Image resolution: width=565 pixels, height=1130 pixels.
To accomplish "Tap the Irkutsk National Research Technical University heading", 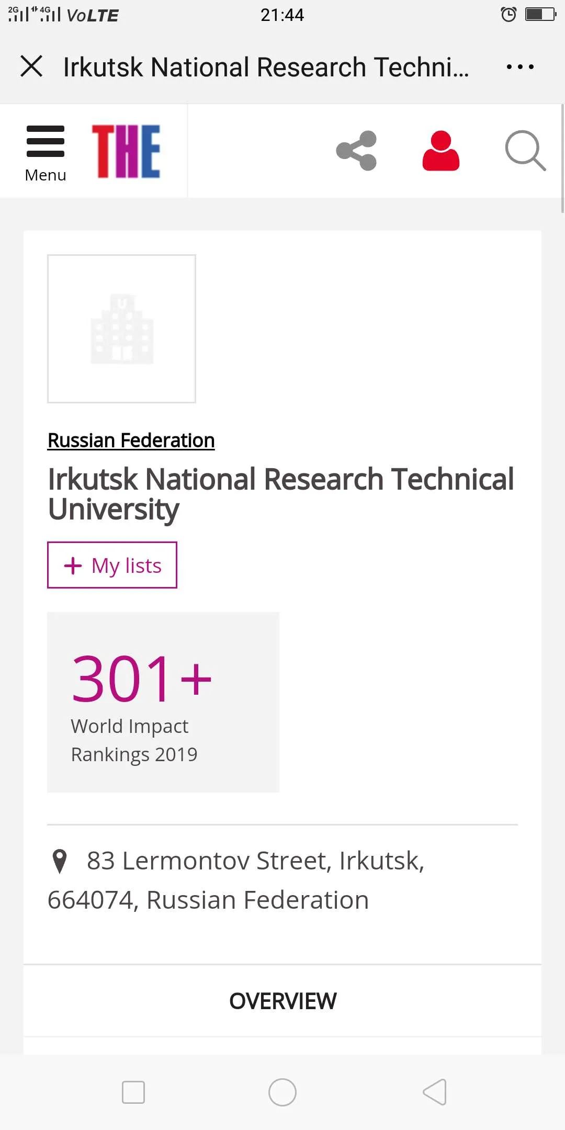I will click(x=281, y=494).
